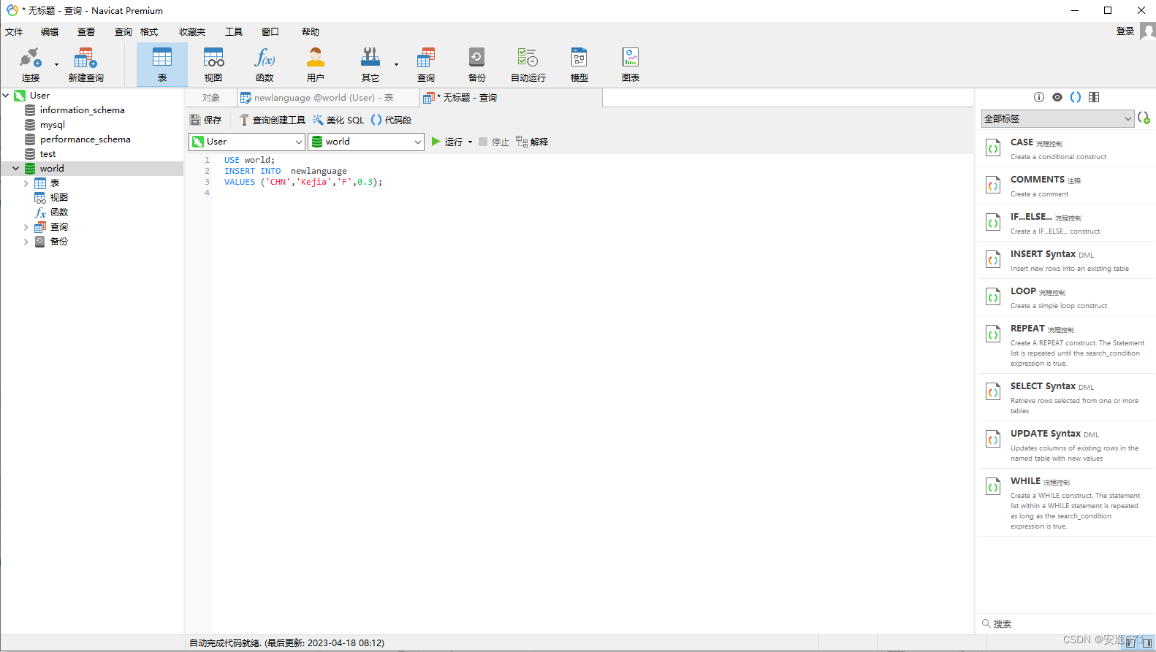Screen dimensions: 1156x652
Task: Expand the 查询 (Queries) tree node
Action: 26,227
